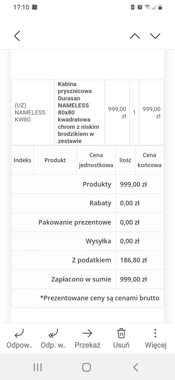The height and width of the screenshot is (380, 175).
Task: Tap the Odpow.. reply icon
Action: pyautogui.click(x=19, y=334)
